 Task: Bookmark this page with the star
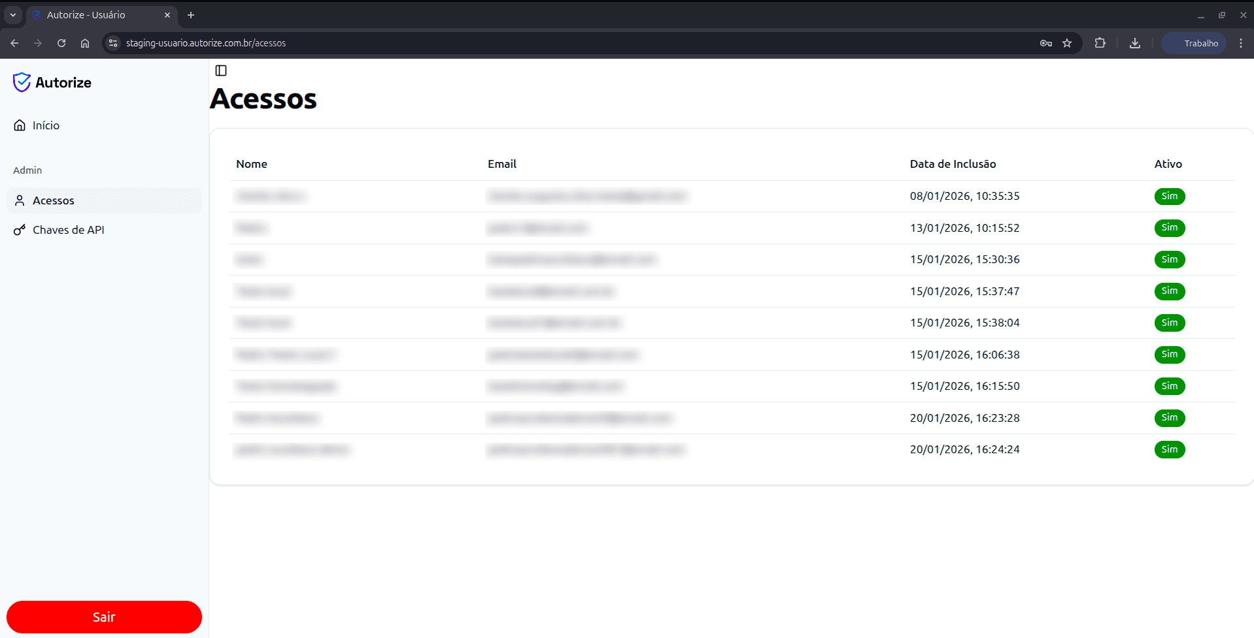pyautogui.click(x=1067, y=43)
